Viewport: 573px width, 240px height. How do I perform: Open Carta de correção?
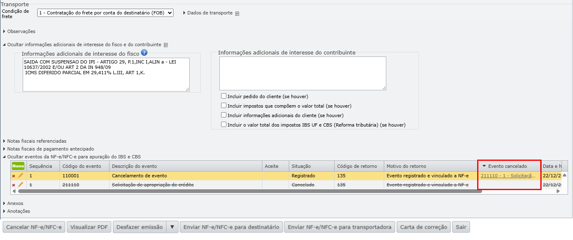(424, 227)
